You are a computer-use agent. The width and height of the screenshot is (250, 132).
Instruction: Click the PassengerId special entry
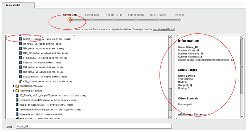coord(185,105)
